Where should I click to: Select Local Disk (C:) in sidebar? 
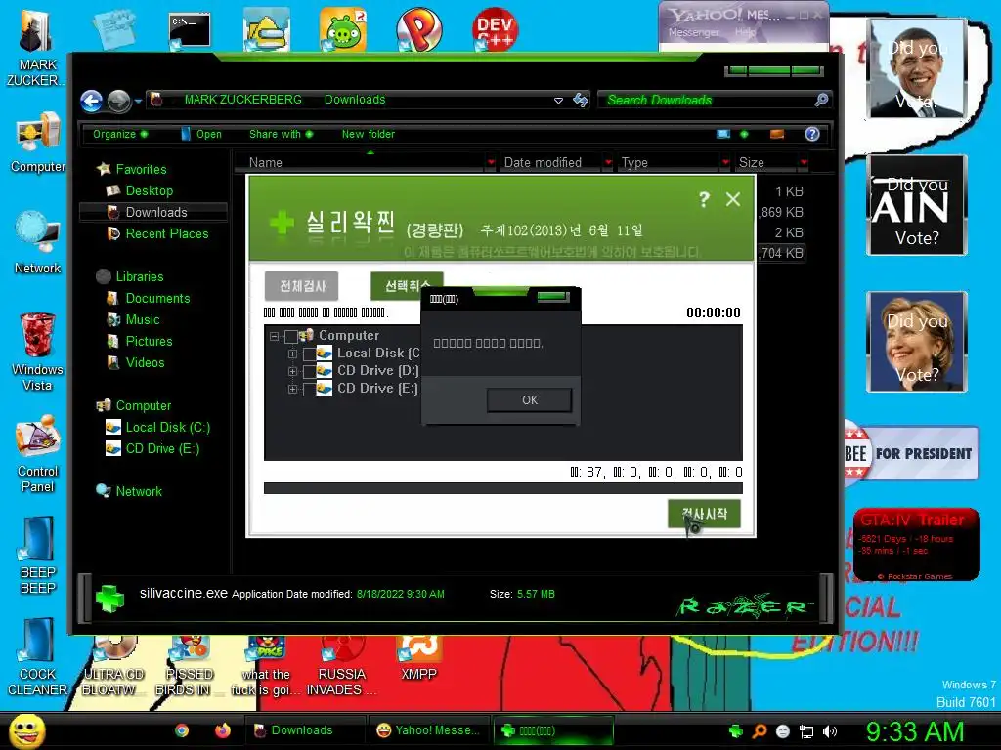157,428
